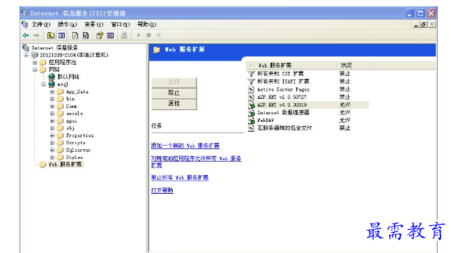Open link 禁止所有 Web 服务扩展
The image size is (451, 253).
180,178
